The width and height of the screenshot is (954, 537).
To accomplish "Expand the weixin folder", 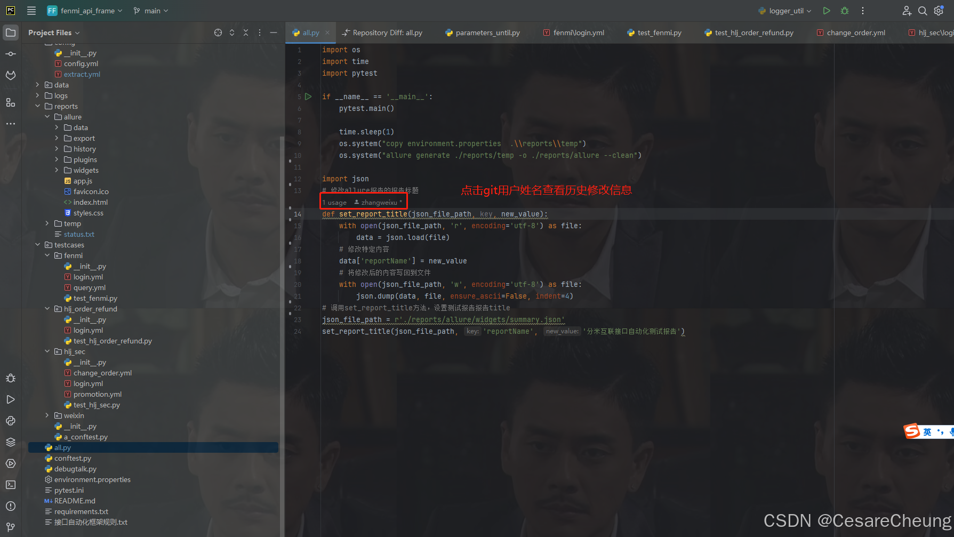I will pos(47,415).
